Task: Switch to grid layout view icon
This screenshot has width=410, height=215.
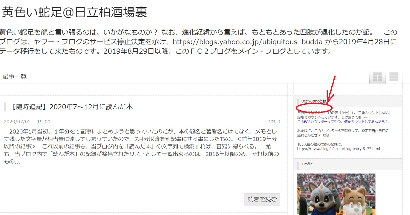Action: (377, 76)
